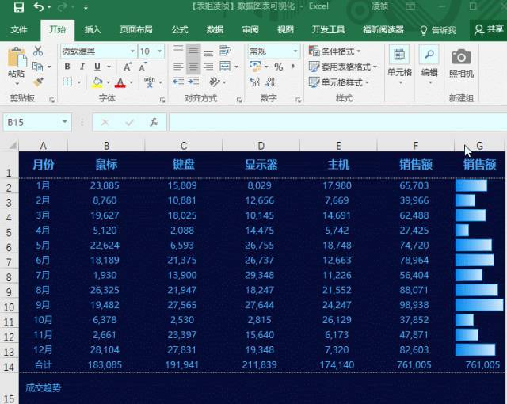Apply percent style

coord(278,67)
